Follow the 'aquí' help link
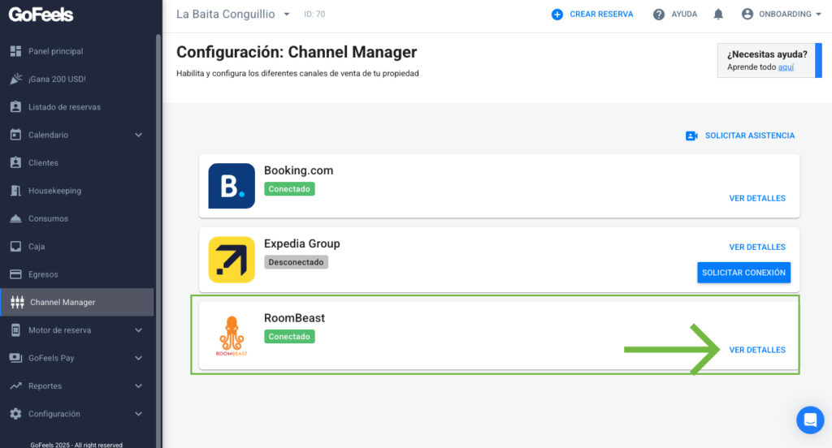Screen dimensions: 832x448 tap(786, 67)
